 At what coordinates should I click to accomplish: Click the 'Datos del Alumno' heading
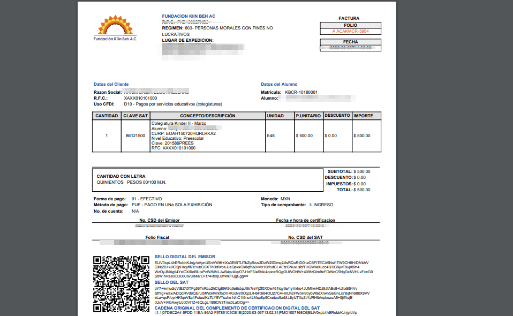pos(279,84)
